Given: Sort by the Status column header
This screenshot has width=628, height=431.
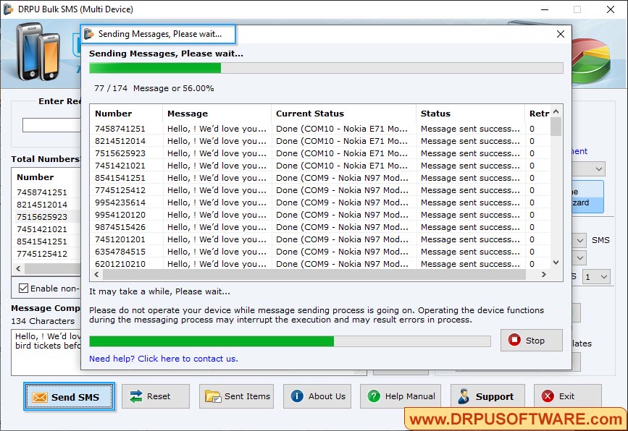Looking at the screenshot, I should (470, 114).
